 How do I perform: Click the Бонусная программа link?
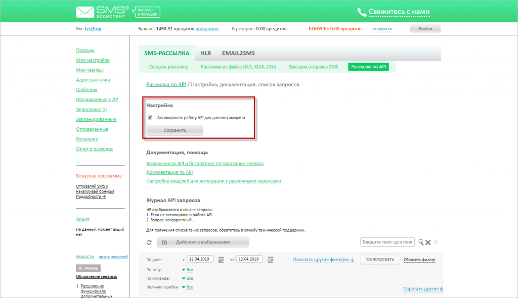pos(99,176)
